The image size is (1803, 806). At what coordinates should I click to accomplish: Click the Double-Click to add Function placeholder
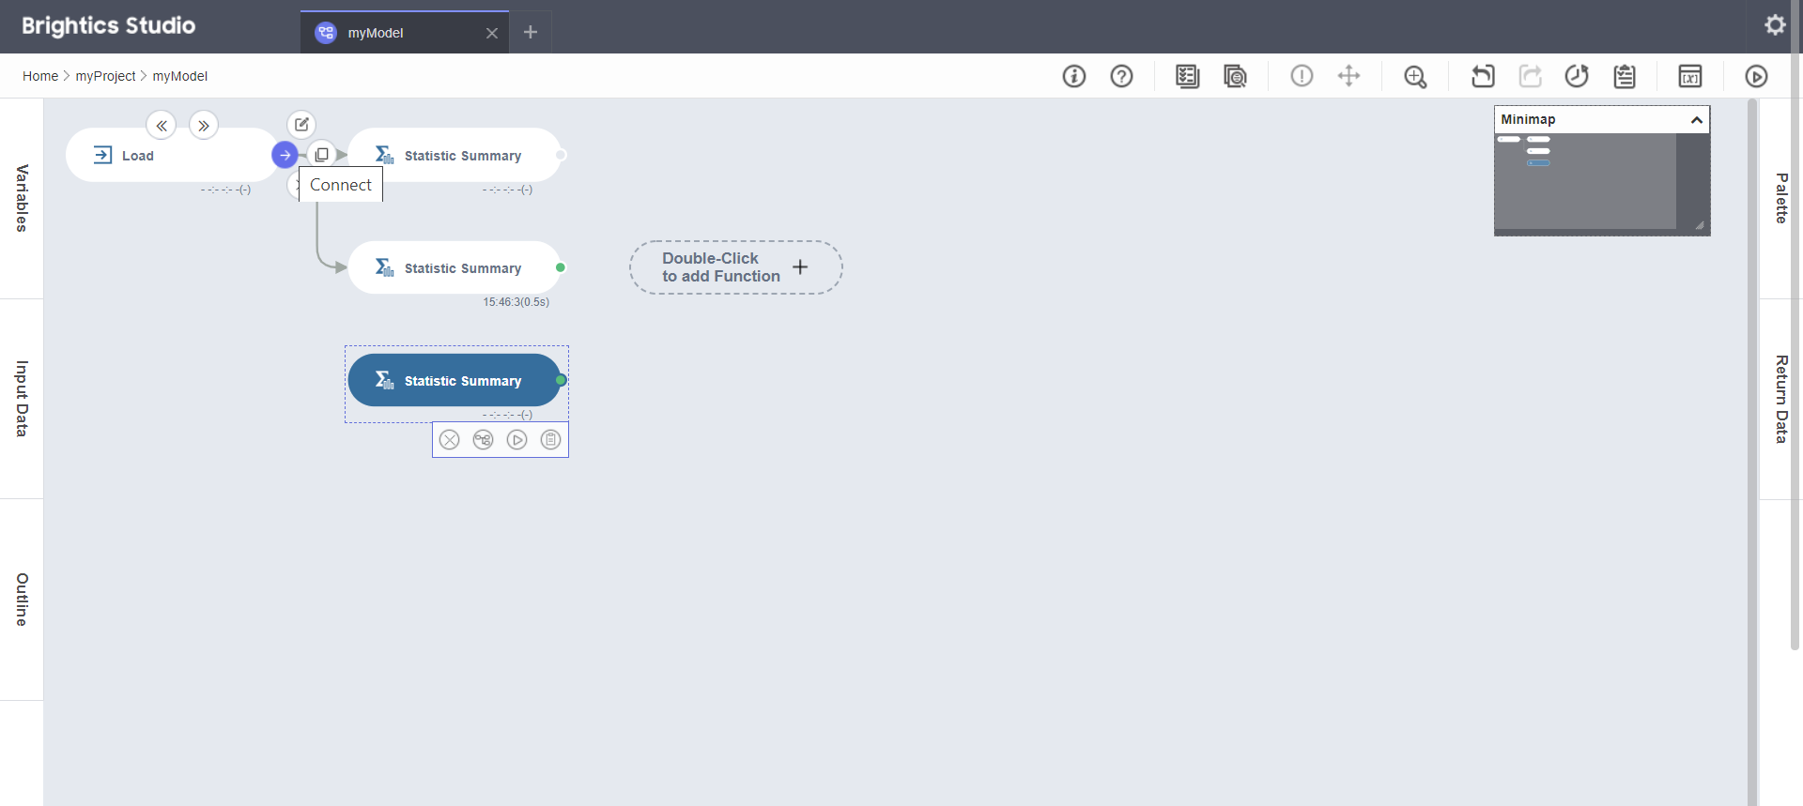click(x=735, y=267)
